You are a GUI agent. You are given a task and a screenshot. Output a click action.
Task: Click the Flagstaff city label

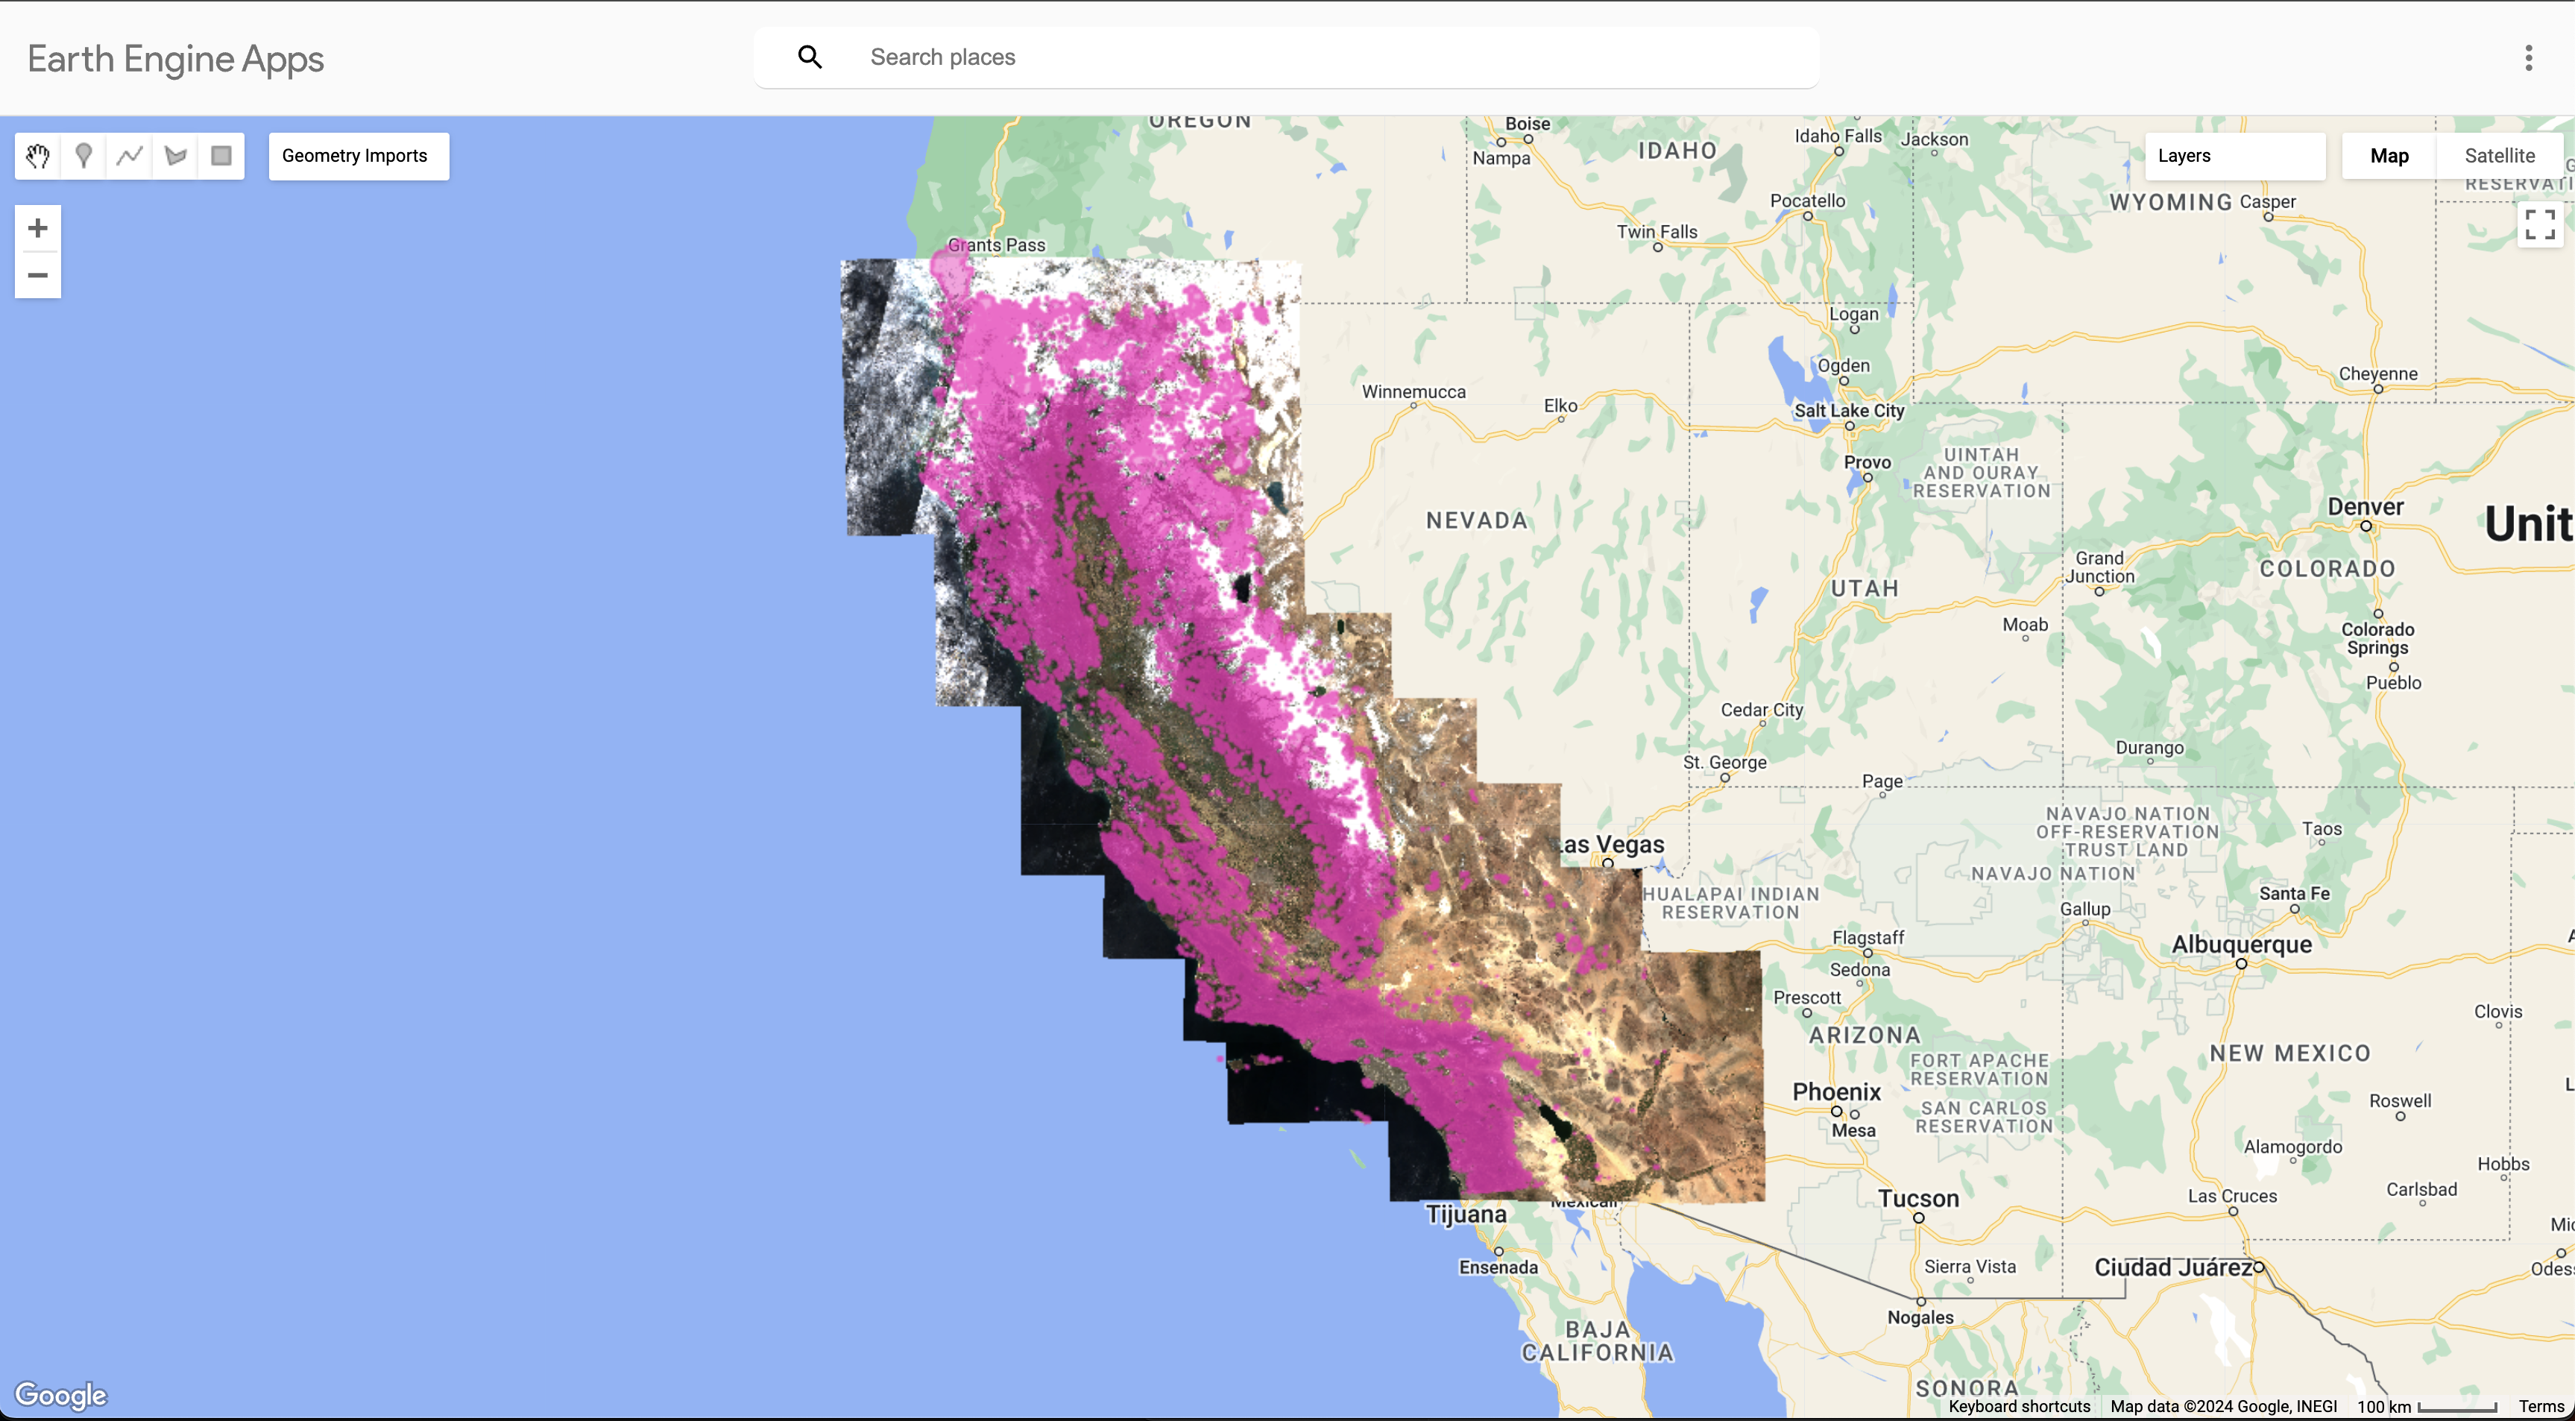click(1868, 938)
